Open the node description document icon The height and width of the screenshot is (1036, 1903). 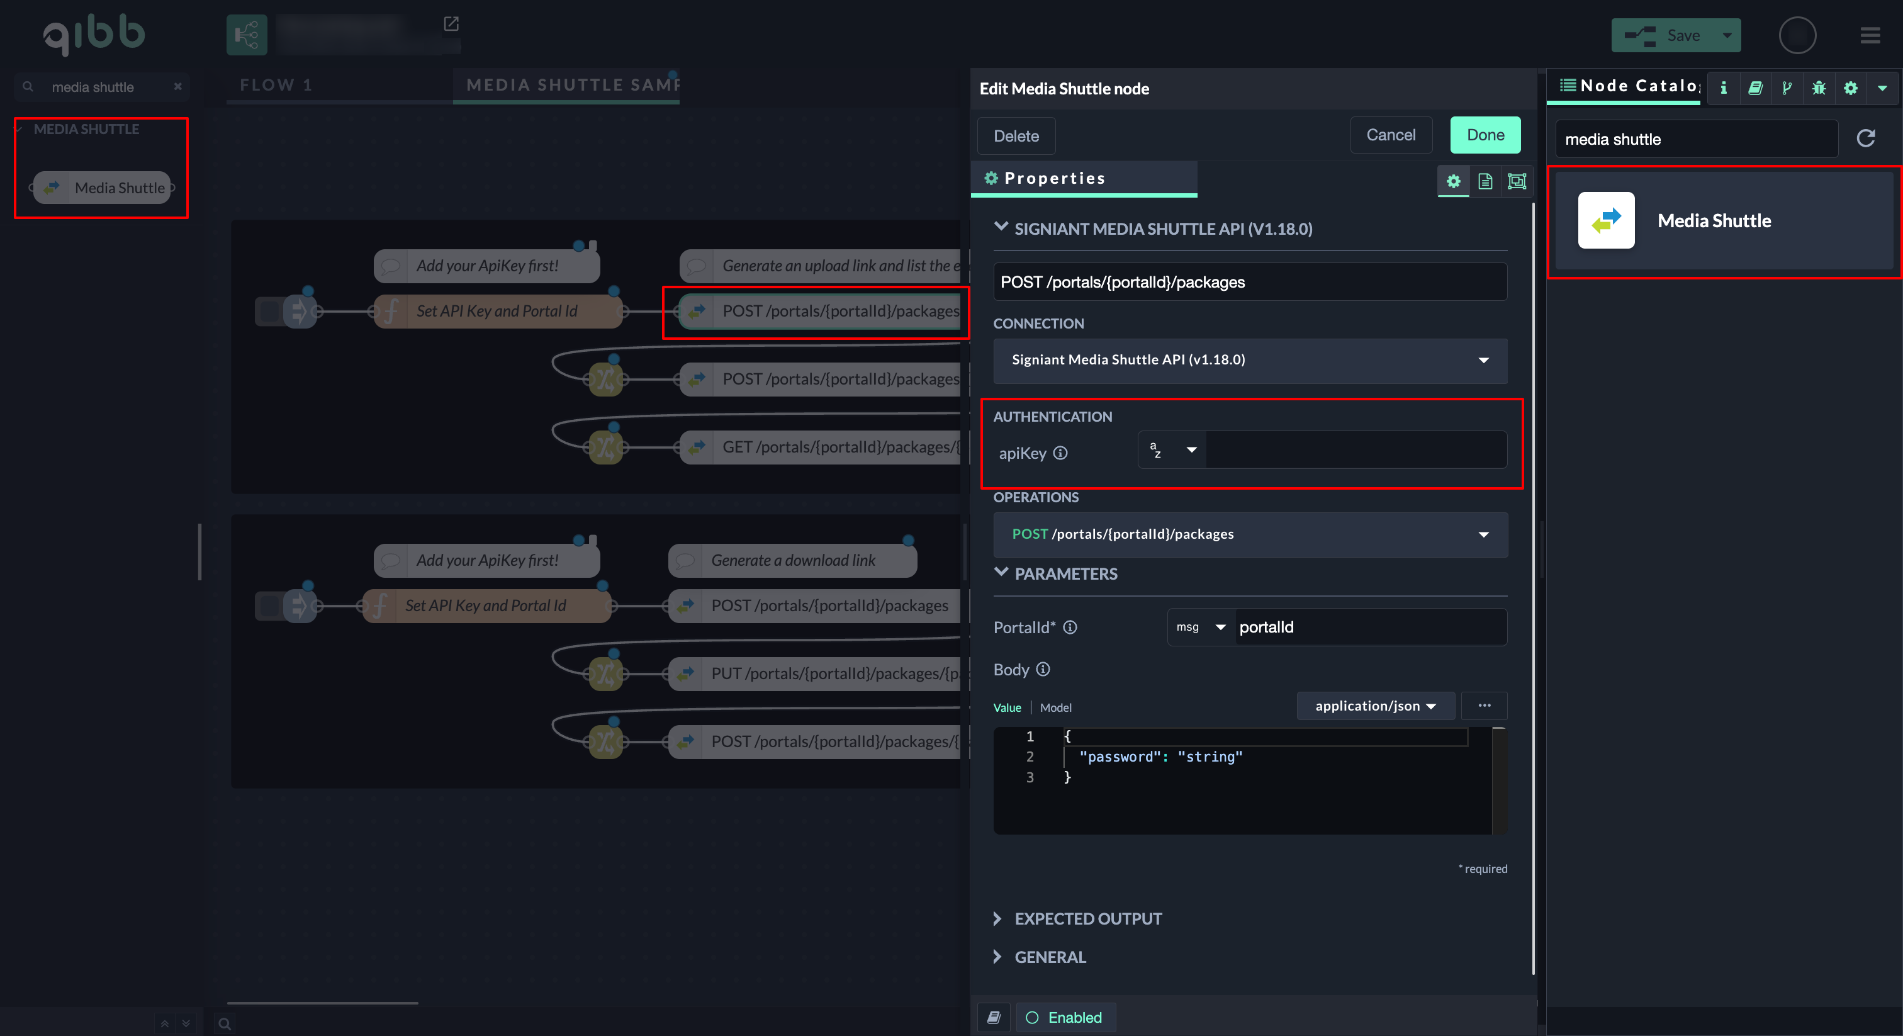[x=1485, y=181]
